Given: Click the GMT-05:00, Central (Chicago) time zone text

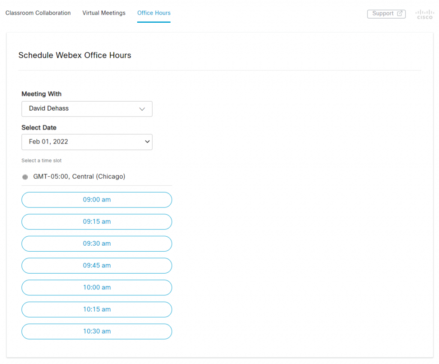Looking at the screenshot, I should [x=79, y=176].
